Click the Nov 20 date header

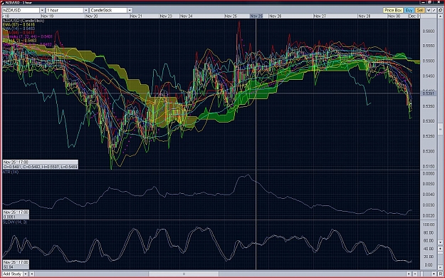point(91,16)
